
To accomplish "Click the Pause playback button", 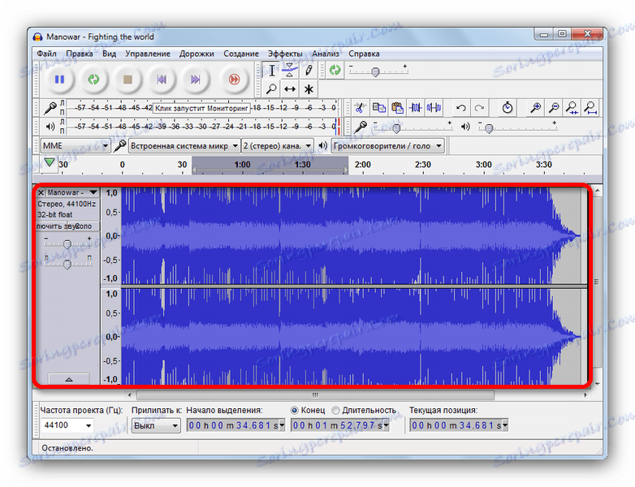I will [x=59, y=80].
